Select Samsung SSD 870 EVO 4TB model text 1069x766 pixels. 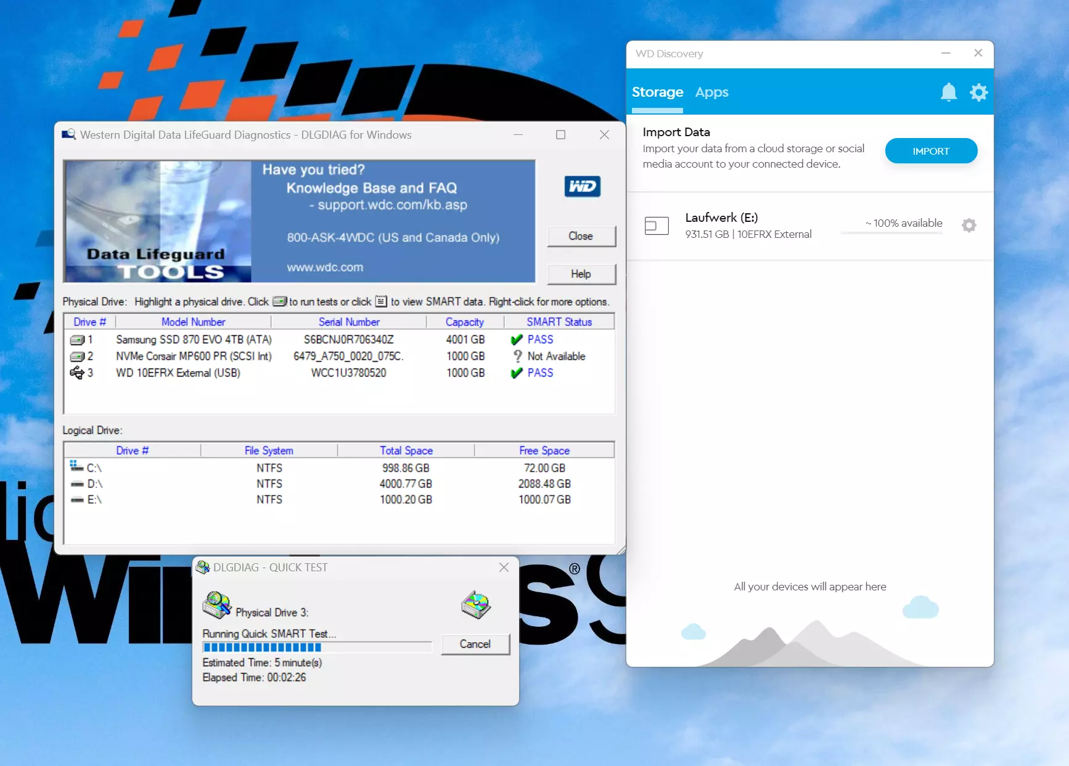pos(194,340)
